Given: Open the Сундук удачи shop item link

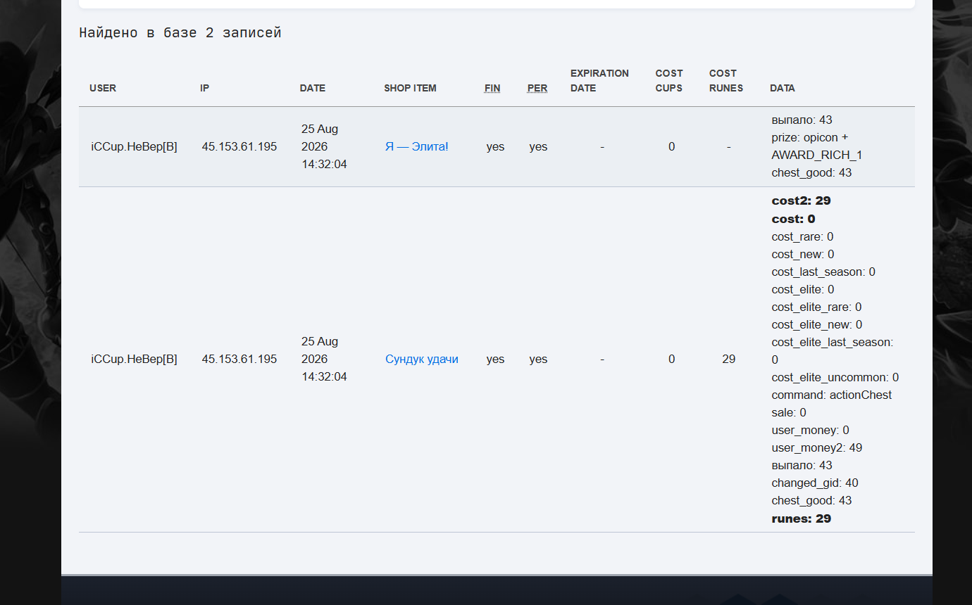Looking at the screenshot, I should coord(421,359).
